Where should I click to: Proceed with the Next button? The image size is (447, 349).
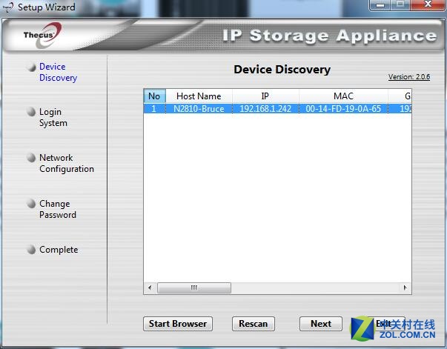click(321, 324)
